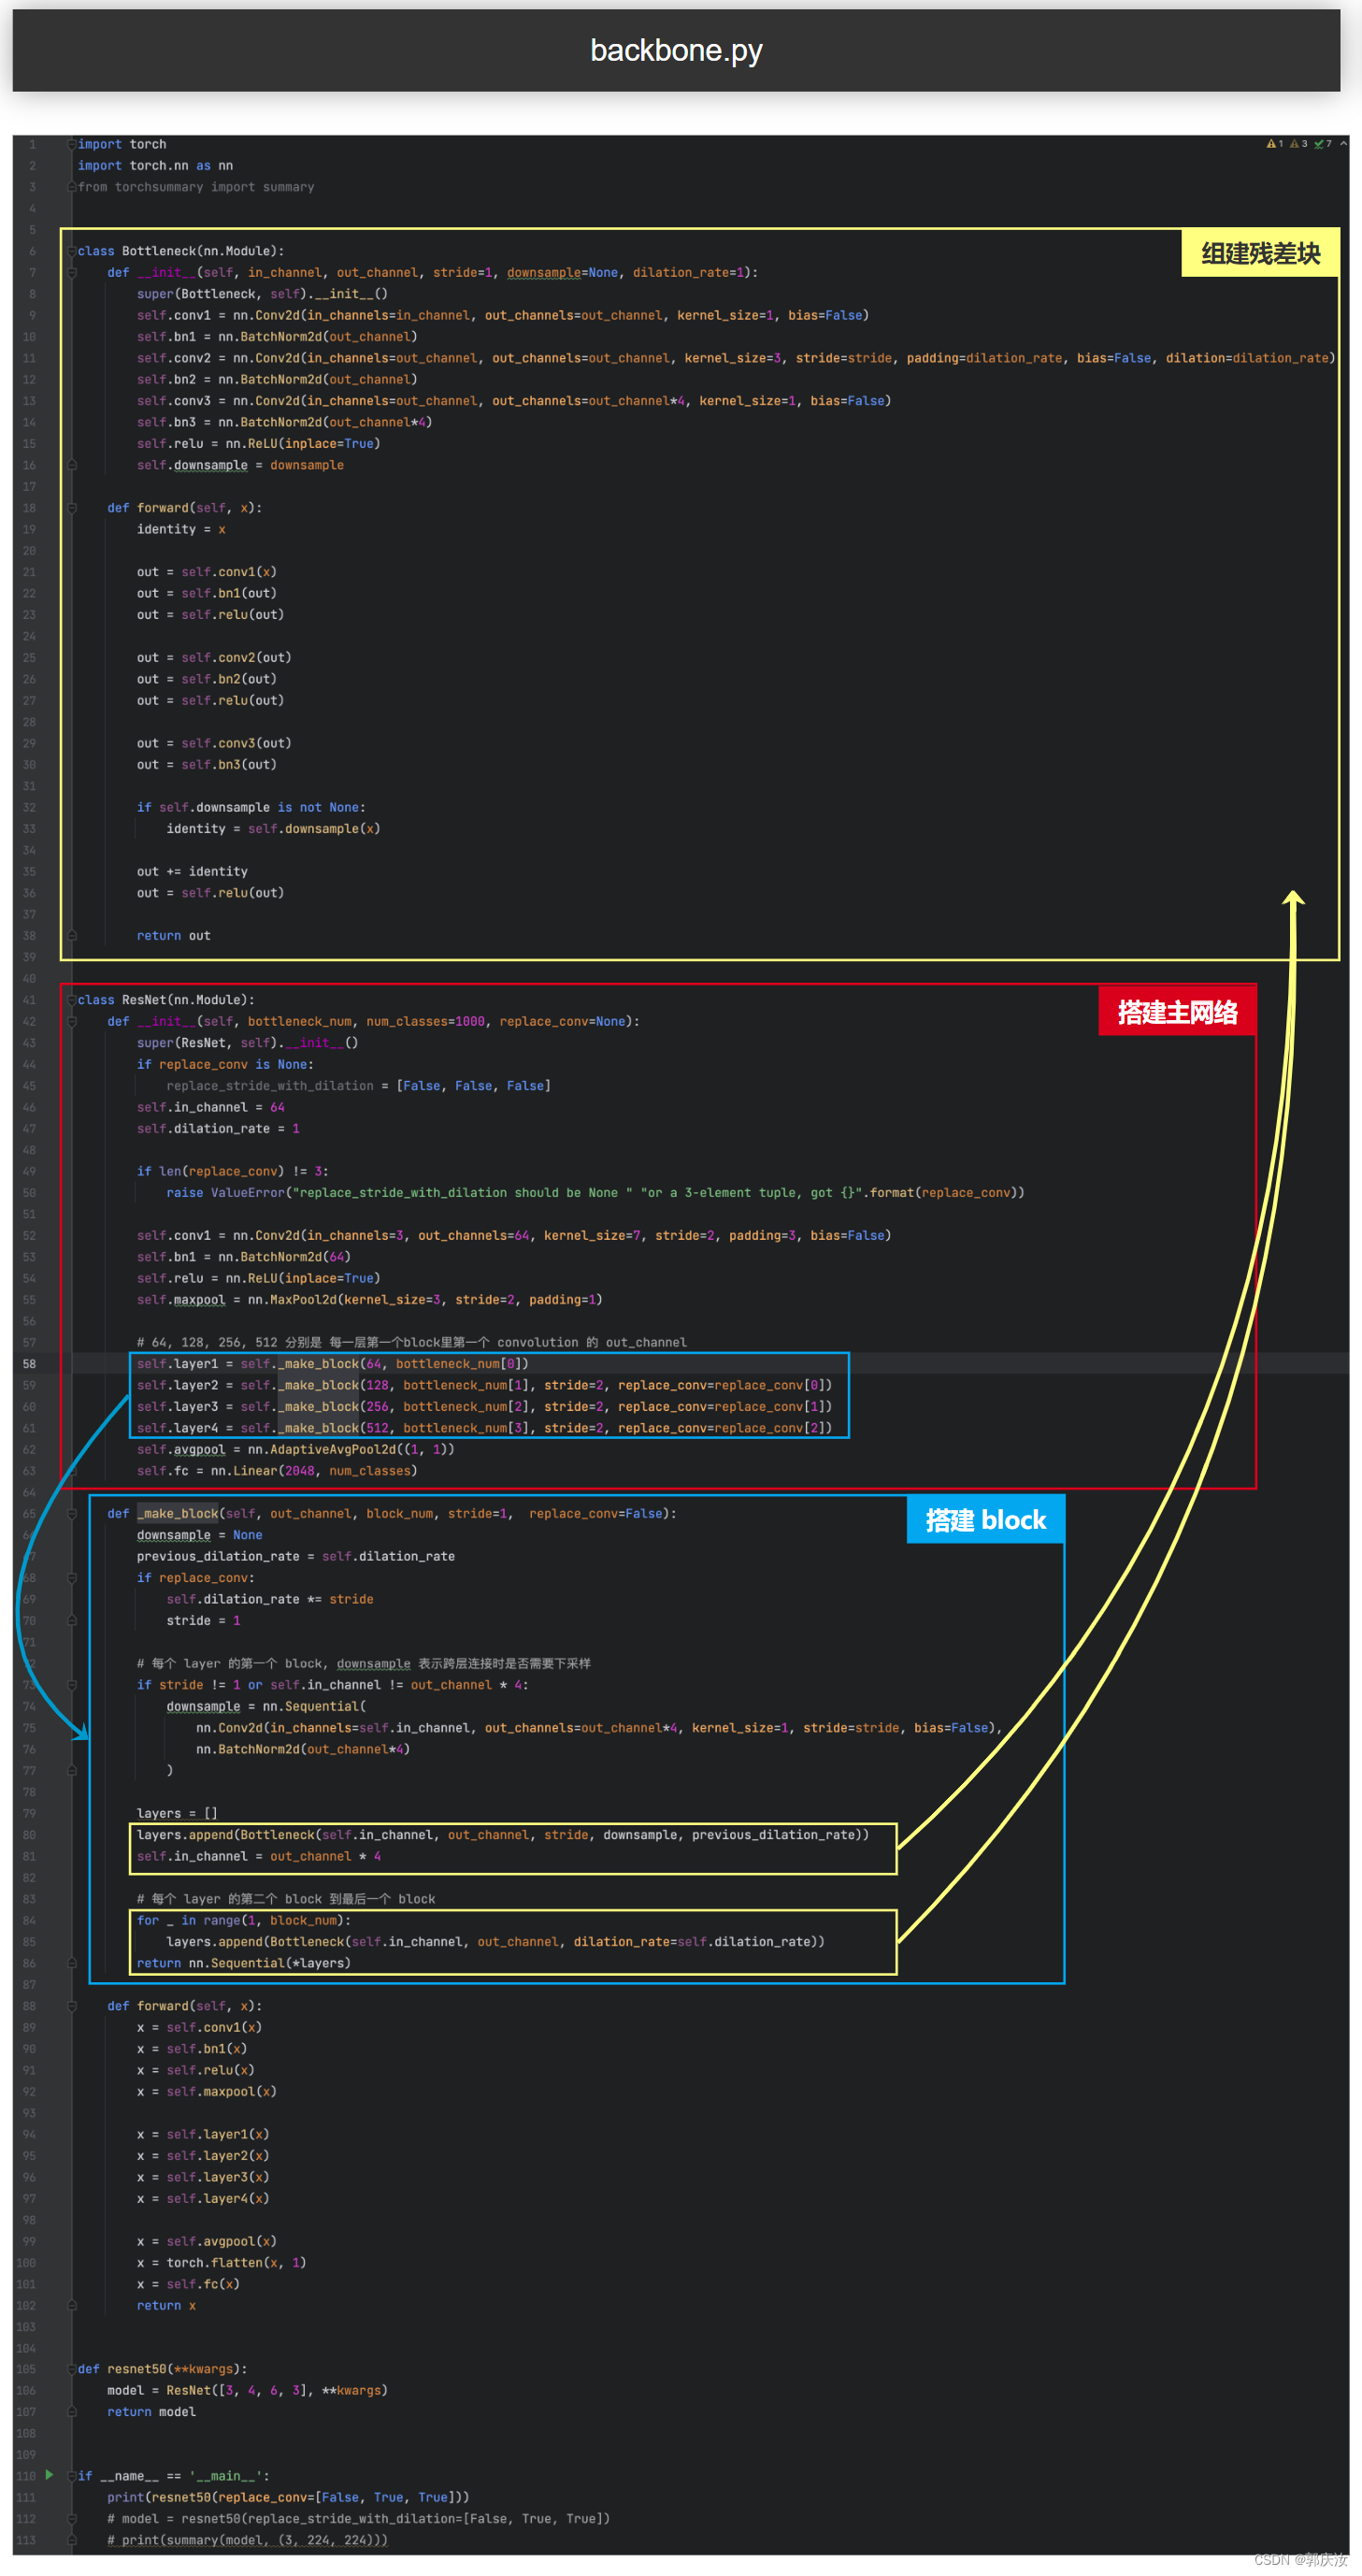
Task: Click the 'raise ValueError' line
Action: [596, 1193]
